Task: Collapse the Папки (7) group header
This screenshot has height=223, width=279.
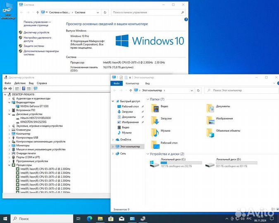Action: [x=148, y=99]
